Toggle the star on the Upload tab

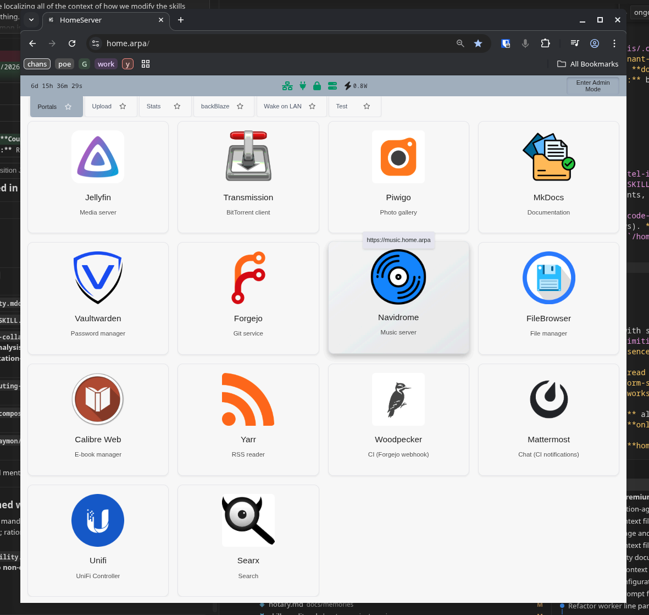click(x=123, y=107)
